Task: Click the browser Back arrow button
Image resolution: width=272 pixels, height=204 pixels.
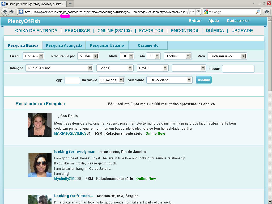Action: [5, 12]
